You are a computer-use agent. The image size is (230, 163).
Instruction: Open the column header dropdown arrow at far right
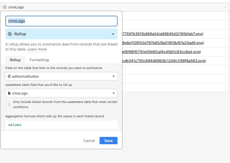[x=225, y=7]
